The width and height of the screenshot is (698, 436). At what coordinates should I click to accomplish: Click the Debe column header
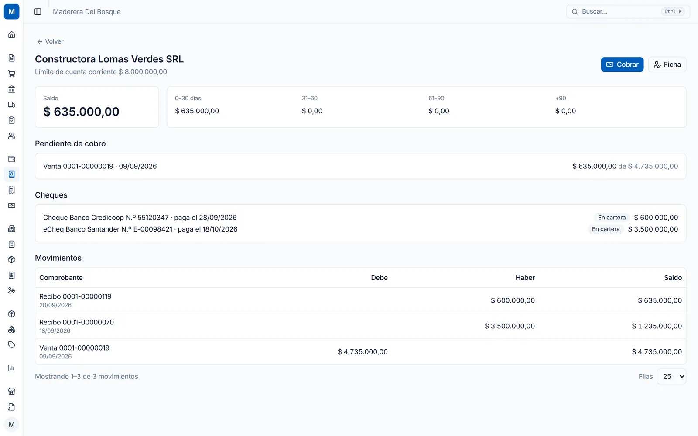click(x=379, y=278)
